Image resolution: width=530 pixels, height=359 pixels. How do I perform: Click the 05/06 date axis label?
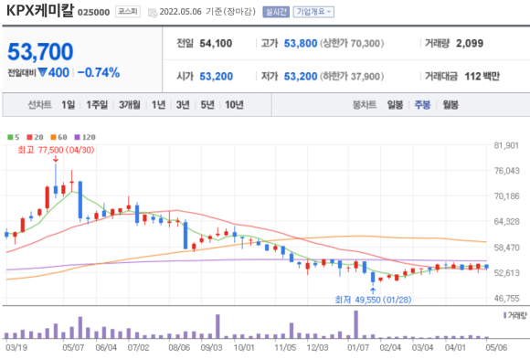coord(496,347)
